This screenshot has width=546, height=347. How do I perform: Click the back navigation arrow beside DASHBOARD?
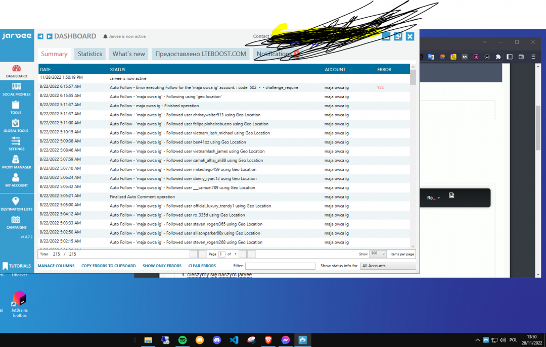point(41,36)
